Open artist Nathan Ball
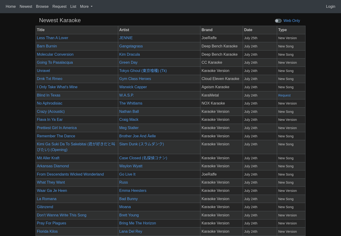The width and height of the screenshot is (341, 236). click(129, 111)
